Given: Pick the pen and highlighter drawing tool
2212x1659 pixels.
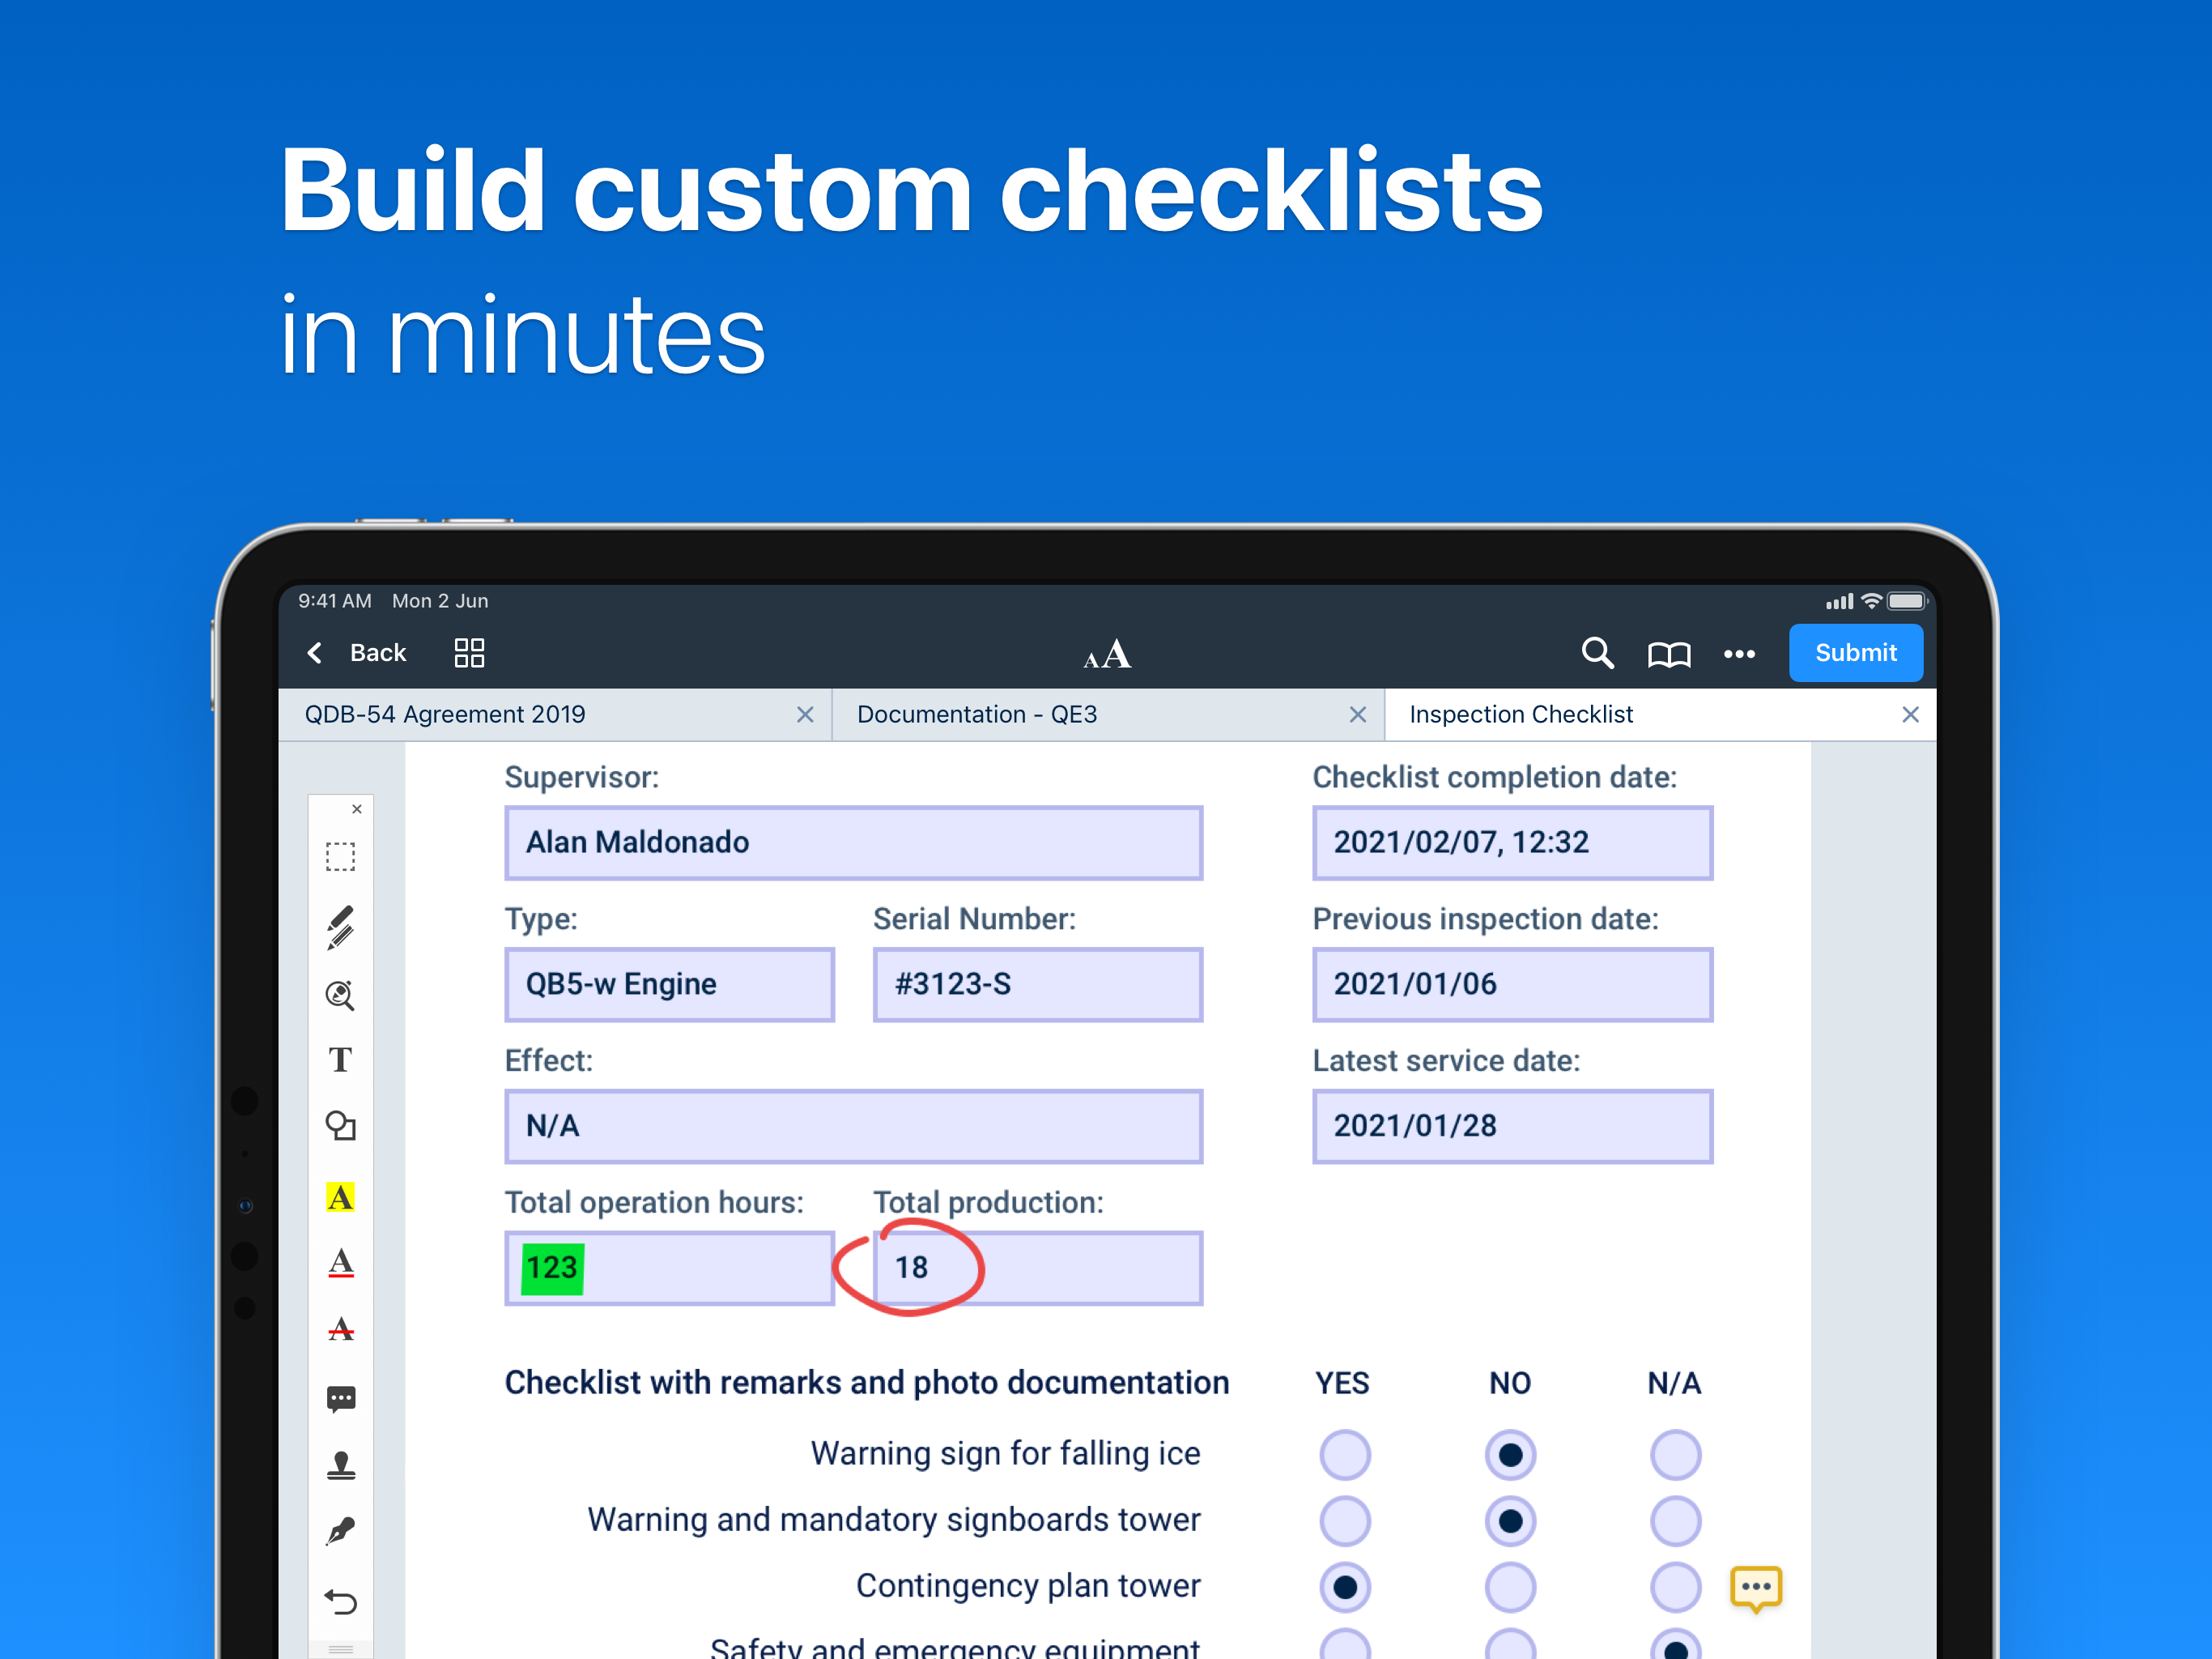Looking at the screenshot, I should [x=340, y=927].
